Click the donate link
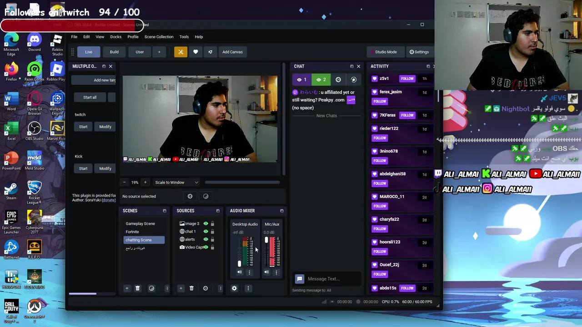 click(x=108, y=200)
